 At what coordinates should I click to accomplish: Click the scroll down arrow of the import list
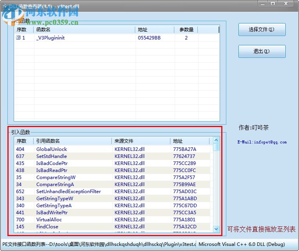point(216,229)
